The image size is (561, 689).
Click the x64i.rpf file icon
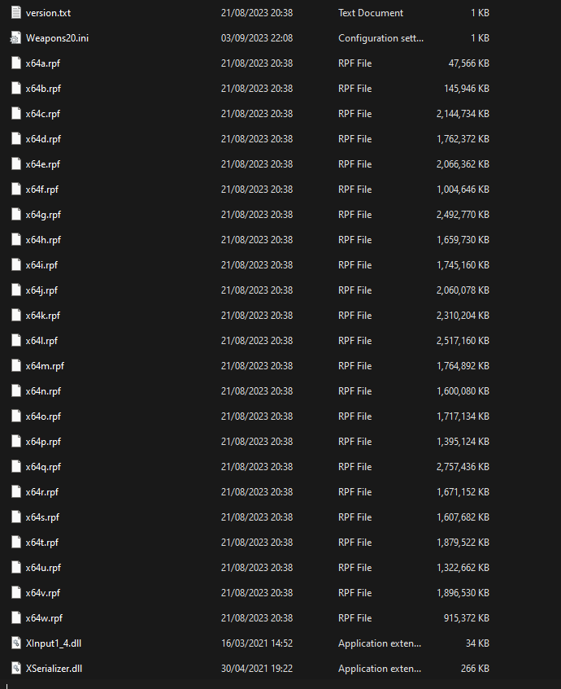(x=15, y=265)
